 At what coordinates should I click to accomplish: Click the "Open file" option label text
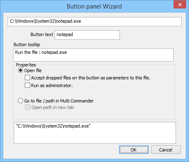pyautogui.click(x=33, y=70)
